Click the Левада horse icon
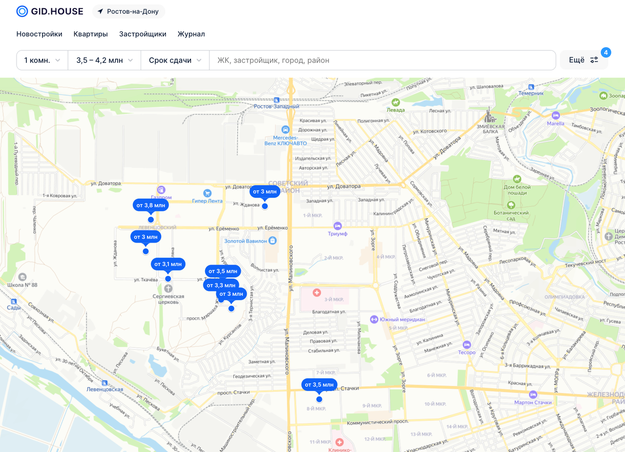Viewport: 625px width, 452px height. click(396, 102)
